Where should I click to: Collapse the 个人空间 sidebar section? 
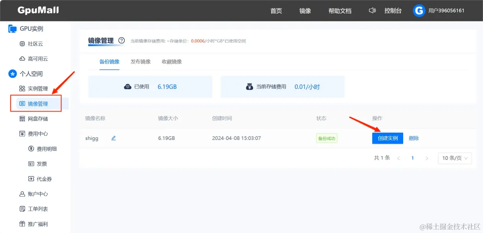click(31, 74)
